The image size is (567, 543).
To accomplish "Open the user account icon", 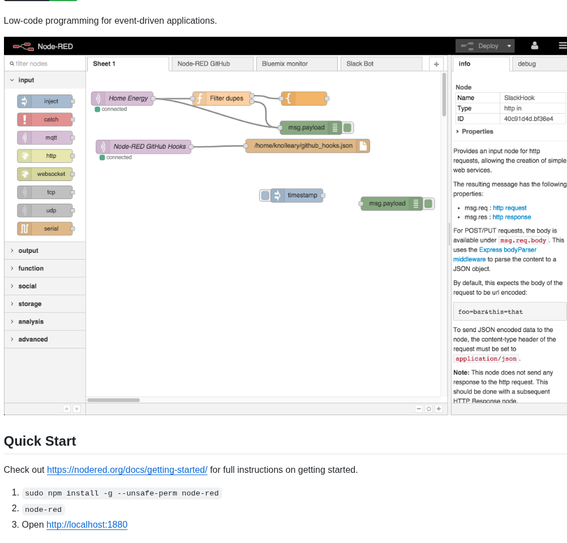I will (x=534, y=46).
